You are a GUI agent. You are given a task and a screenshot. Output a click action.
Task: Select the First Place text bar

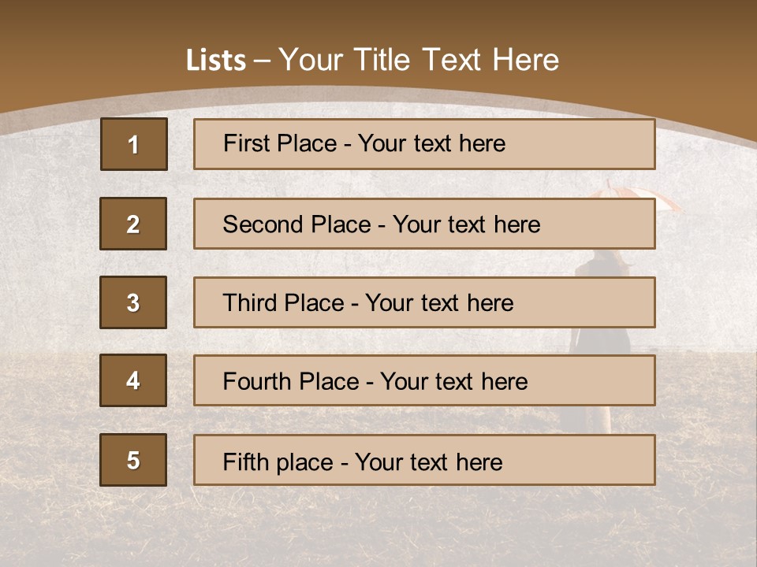tap(424, 144)
